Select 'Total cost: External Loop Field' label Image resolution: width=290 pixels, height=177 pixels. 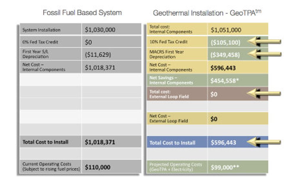point(169,94)
